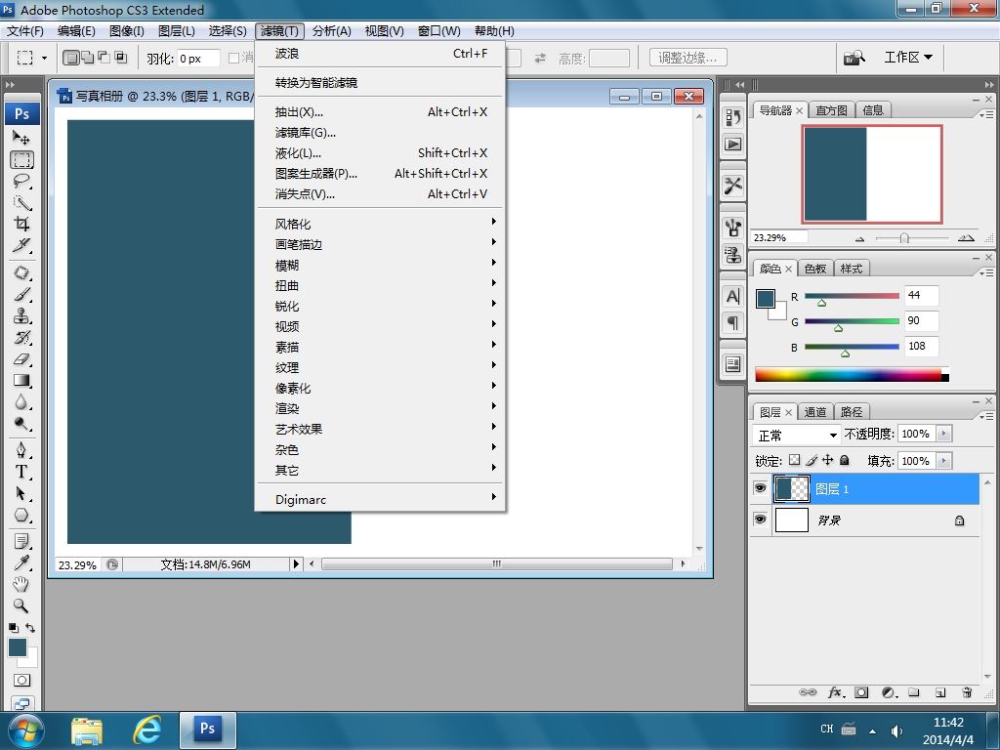Launch Adobe Bridge from options bar
The width and height of the screenshot is (1000, 750).
pos(854,58)
